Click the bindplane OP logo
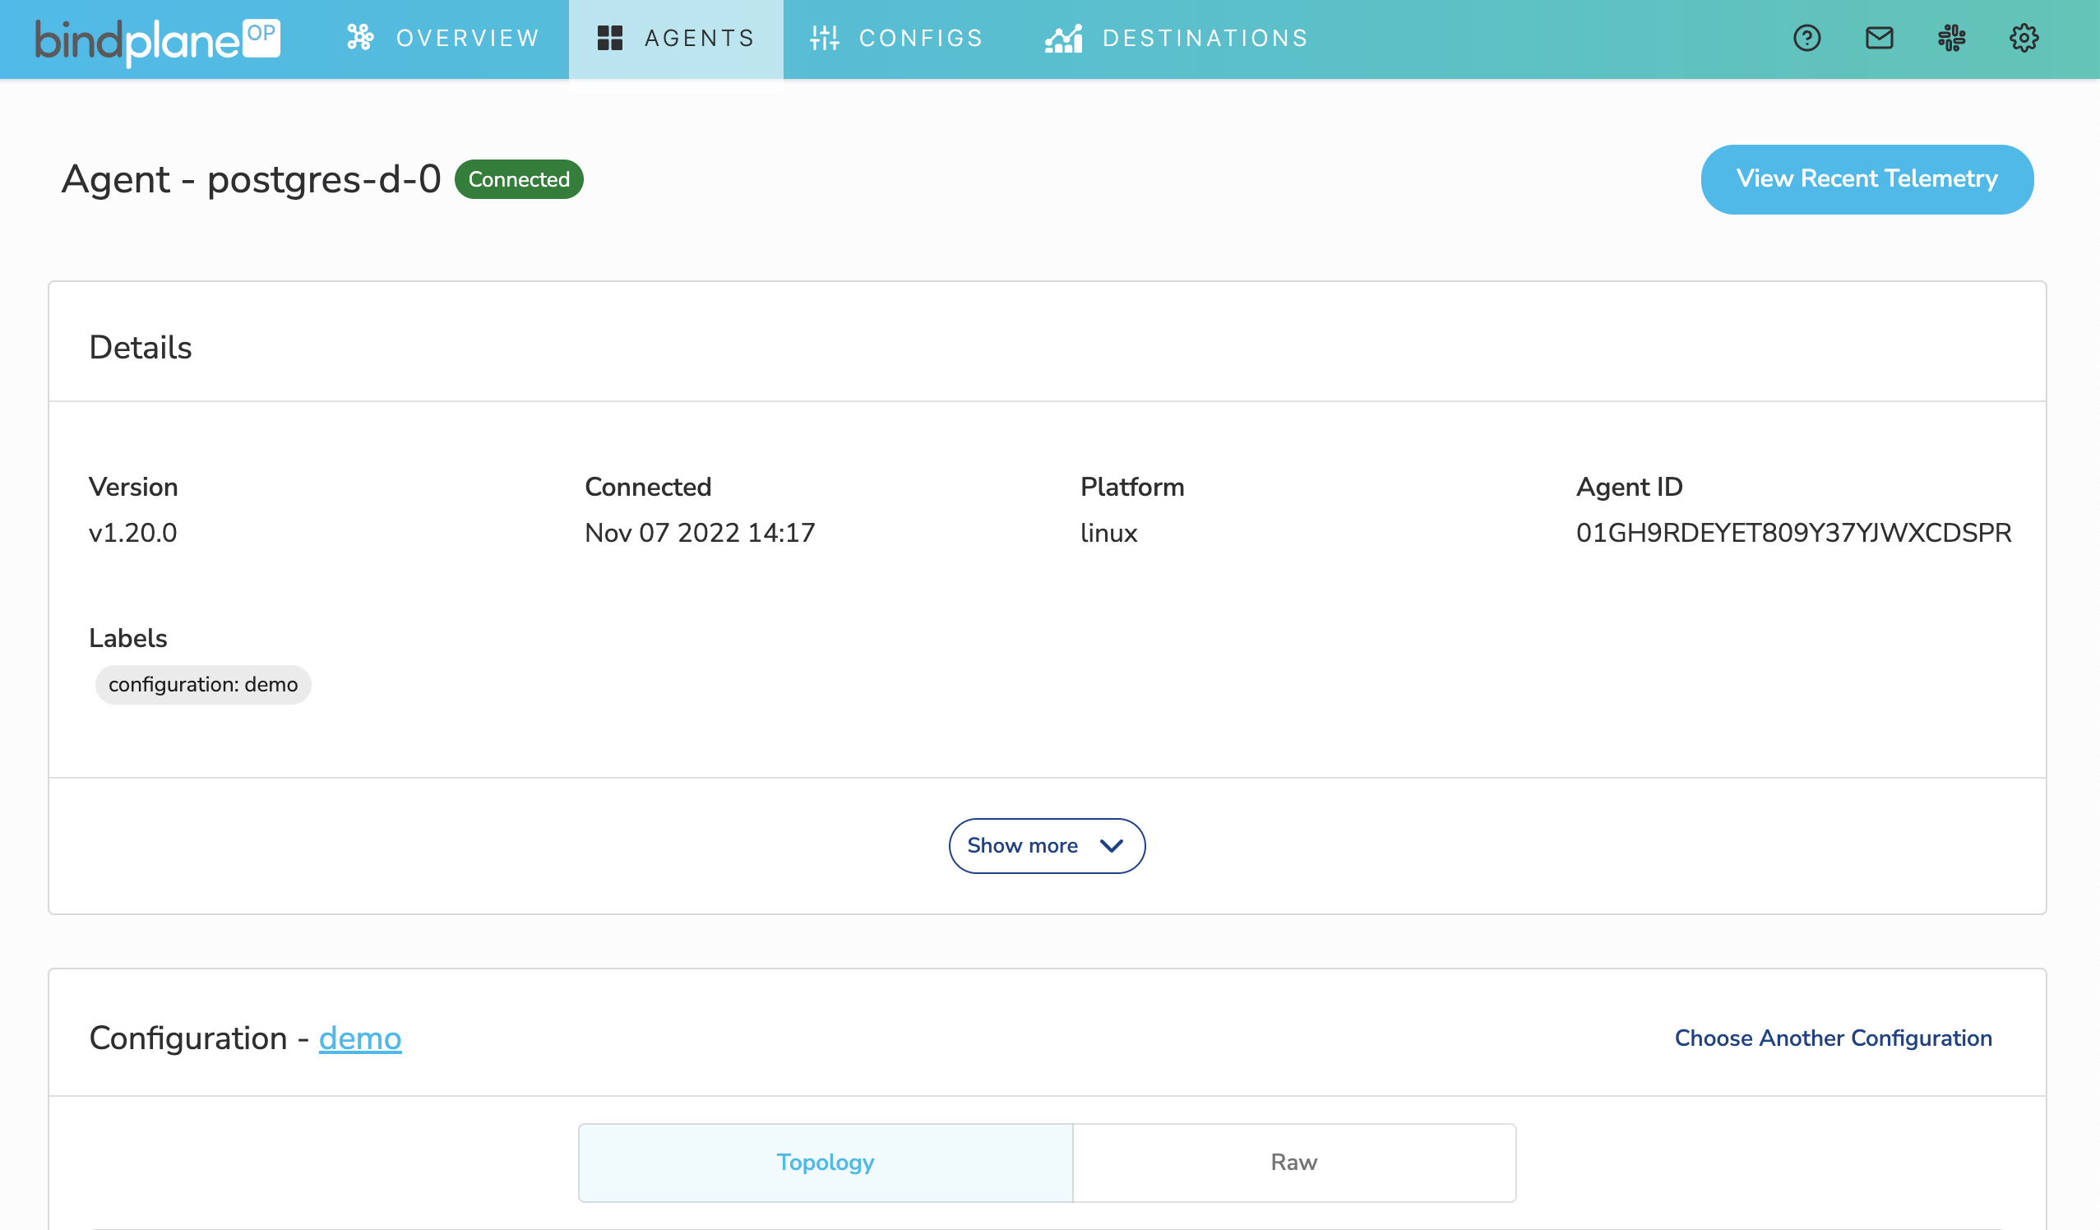 coord(157,40)
